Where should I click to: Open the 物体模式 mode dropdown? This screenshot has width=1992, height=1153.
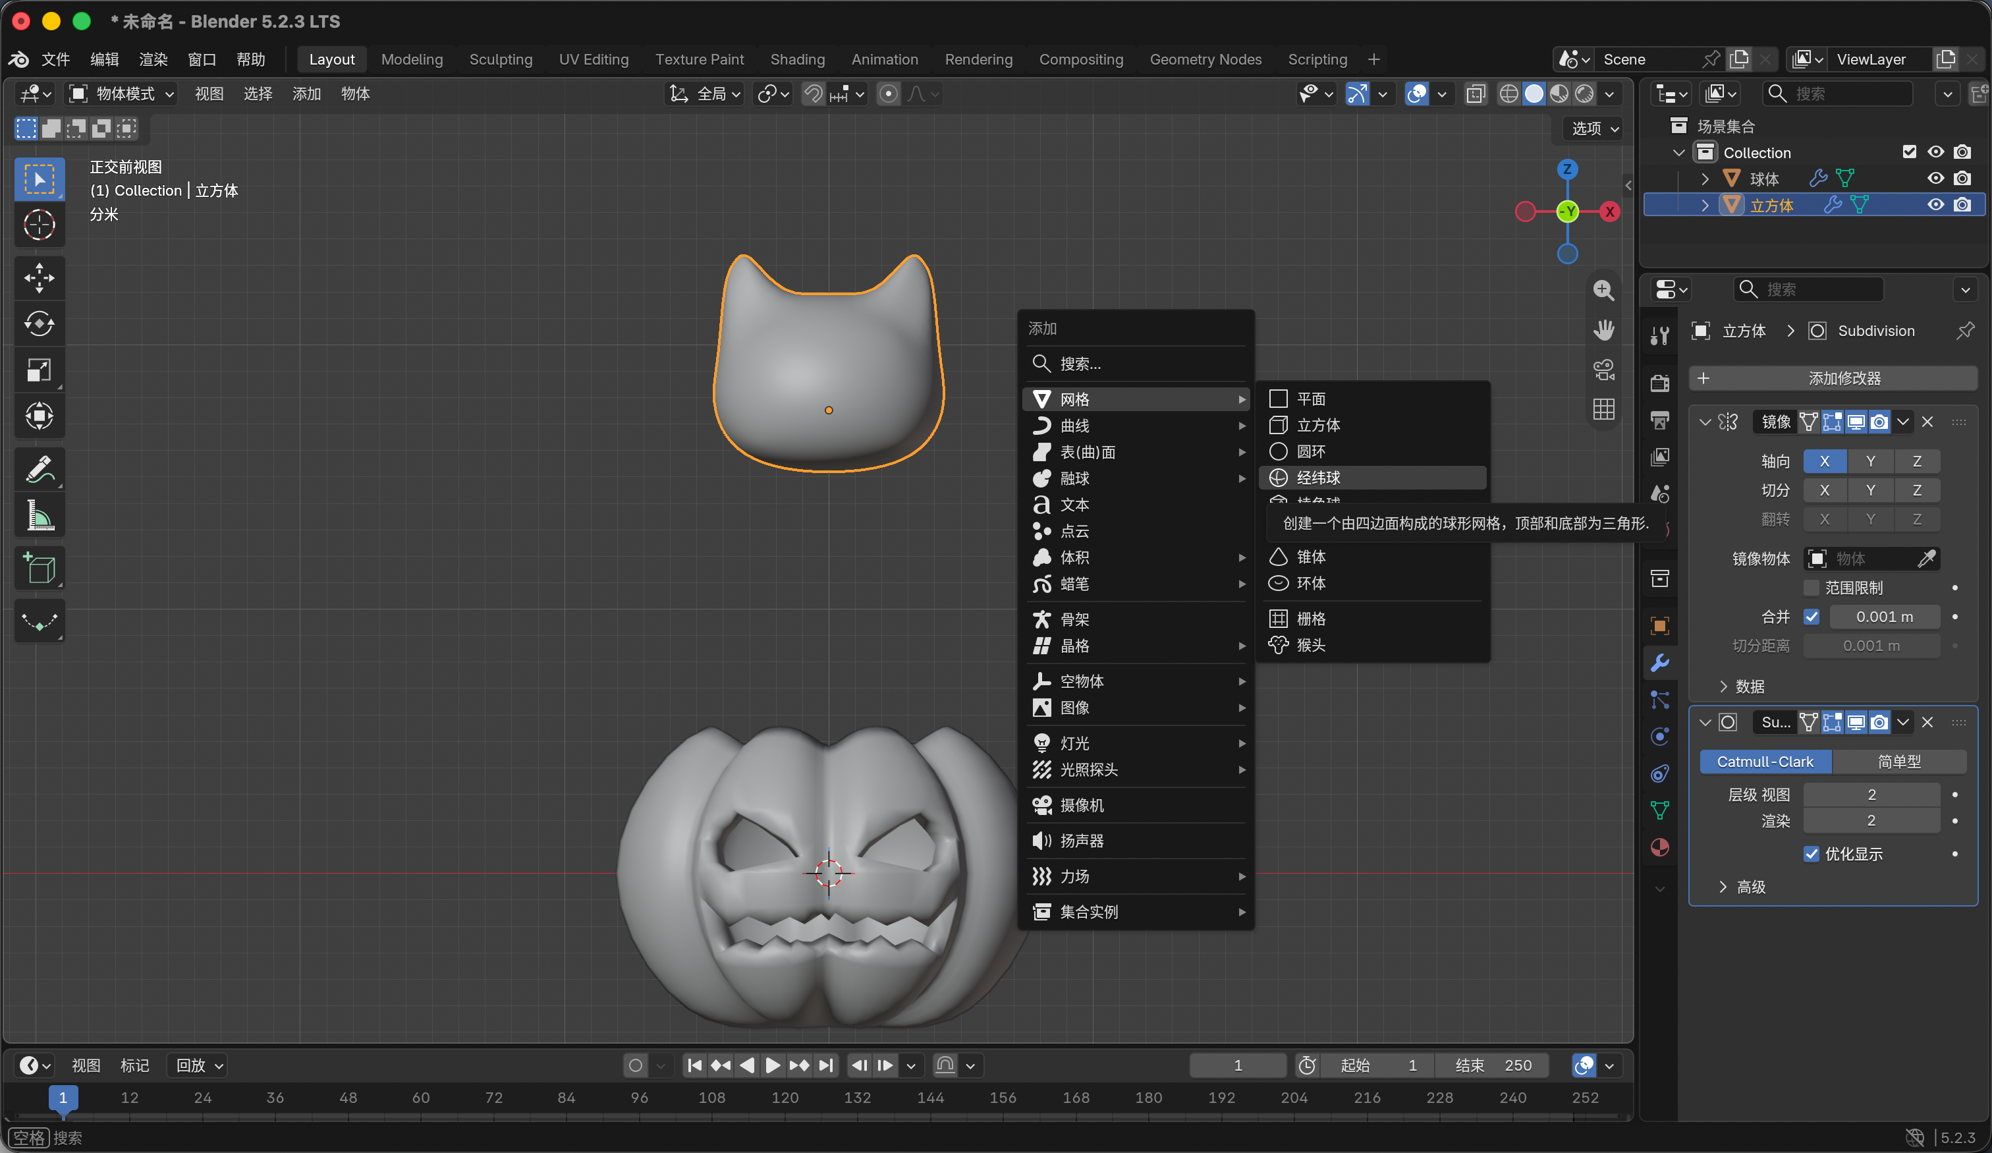[x=121, y=94]
